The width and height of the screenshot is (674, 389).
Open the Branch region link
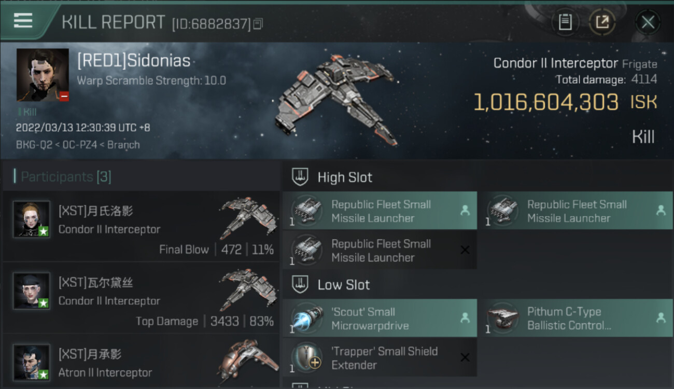(123, 145)
